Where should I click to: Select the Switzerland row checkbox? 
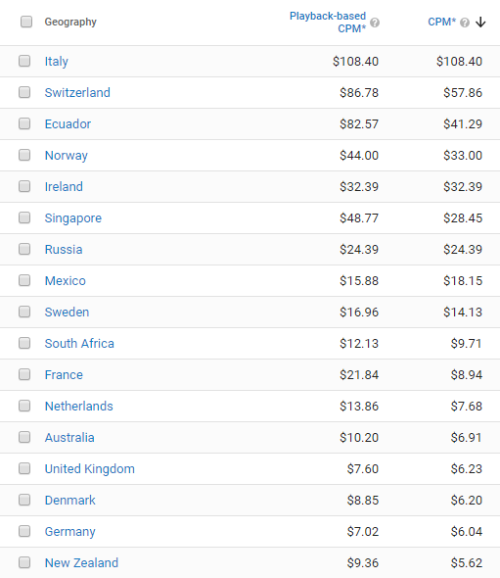pyautogui.click(x=24, y=92)
